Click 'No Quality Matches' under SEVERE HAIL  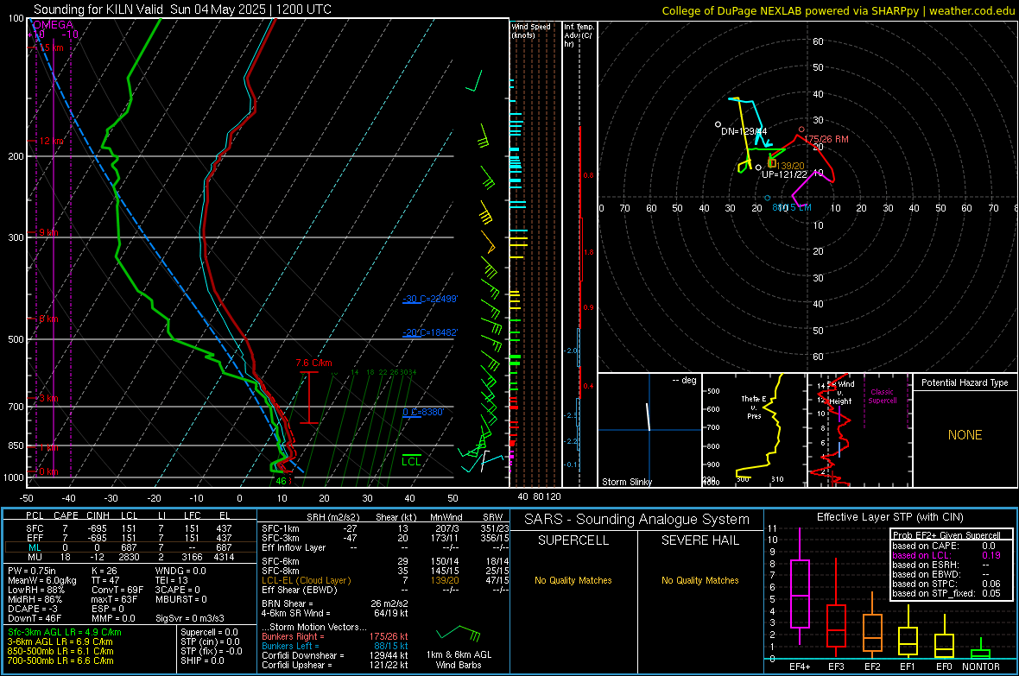click(x=699, y=580)
